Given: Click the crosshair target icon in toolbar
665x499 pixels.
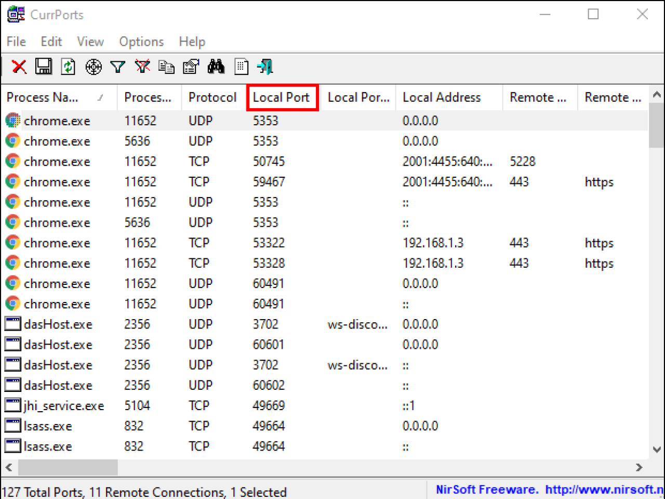Looking at the screenshot, I should pos(94,67).
